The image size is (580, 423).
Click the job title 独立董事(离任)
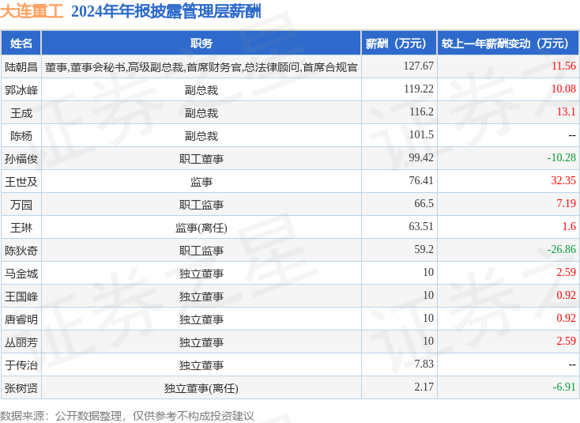[201, 388]
